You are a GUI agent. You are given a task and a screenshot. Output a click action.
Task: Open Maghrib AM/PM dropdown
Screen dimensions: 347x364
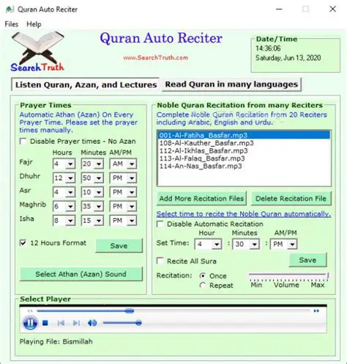(132, 206)
